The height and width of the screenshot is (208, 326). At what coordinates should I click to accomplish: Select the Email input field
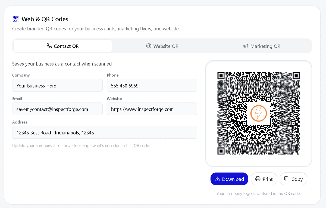point(57,109)
